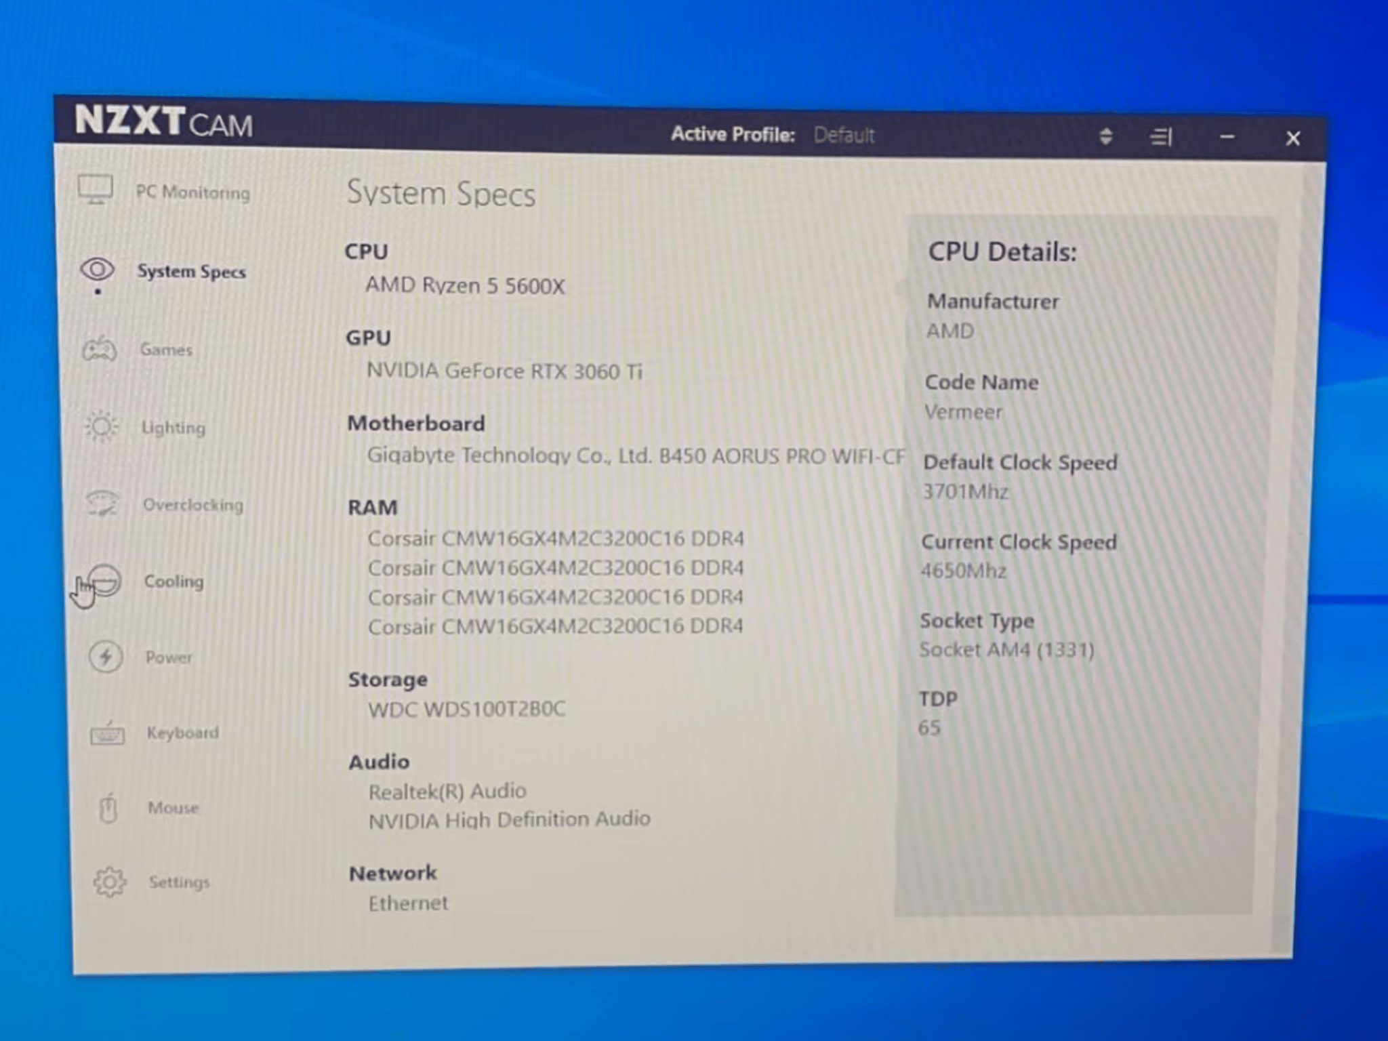Click the PC Monitoring monitor icon

click(95, 189)
